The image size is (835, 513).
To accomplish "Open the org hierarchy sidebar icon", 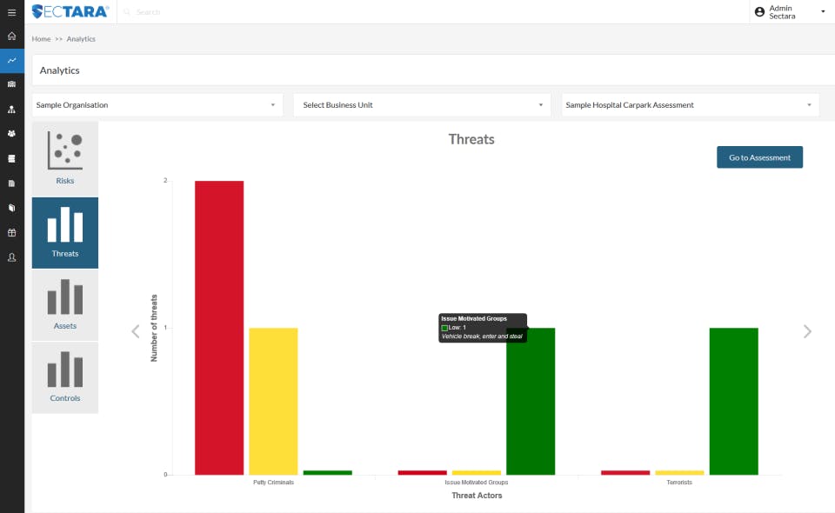I will [11, 109].
